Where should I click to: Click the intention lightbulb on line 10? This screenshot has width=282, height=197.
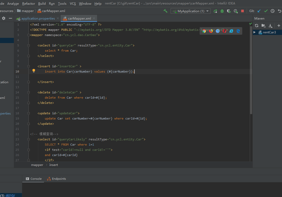(34, 71)
